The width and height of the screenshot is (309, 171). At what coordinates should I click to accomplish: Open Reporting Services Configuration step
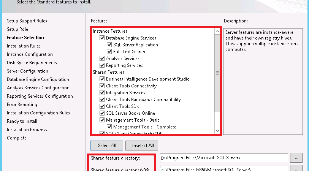[40, 96]
